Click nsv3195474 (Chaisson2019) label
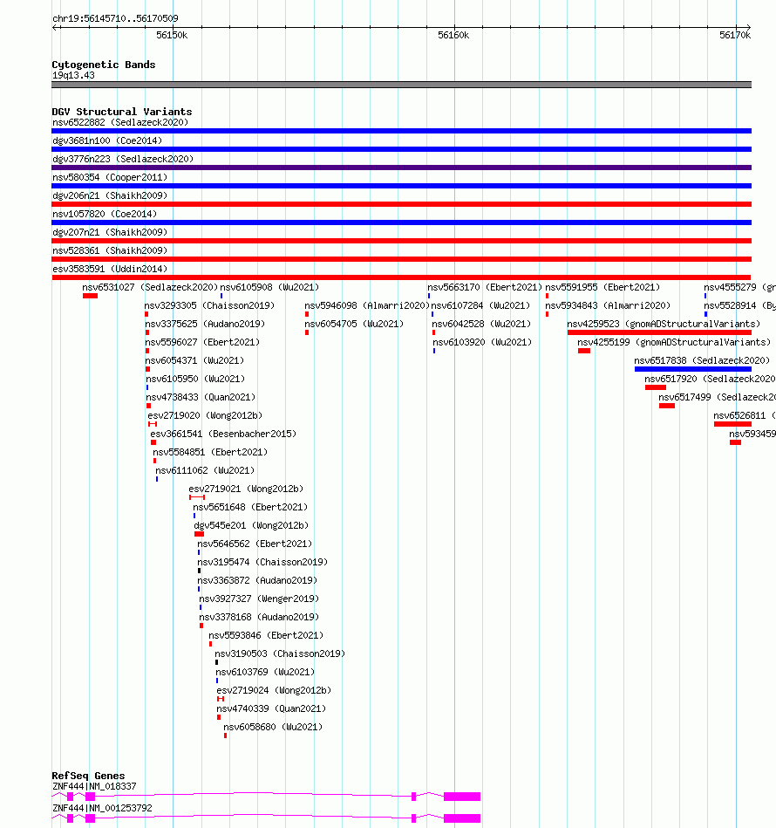The image size is (776, 828). click(x=262, y=562)
